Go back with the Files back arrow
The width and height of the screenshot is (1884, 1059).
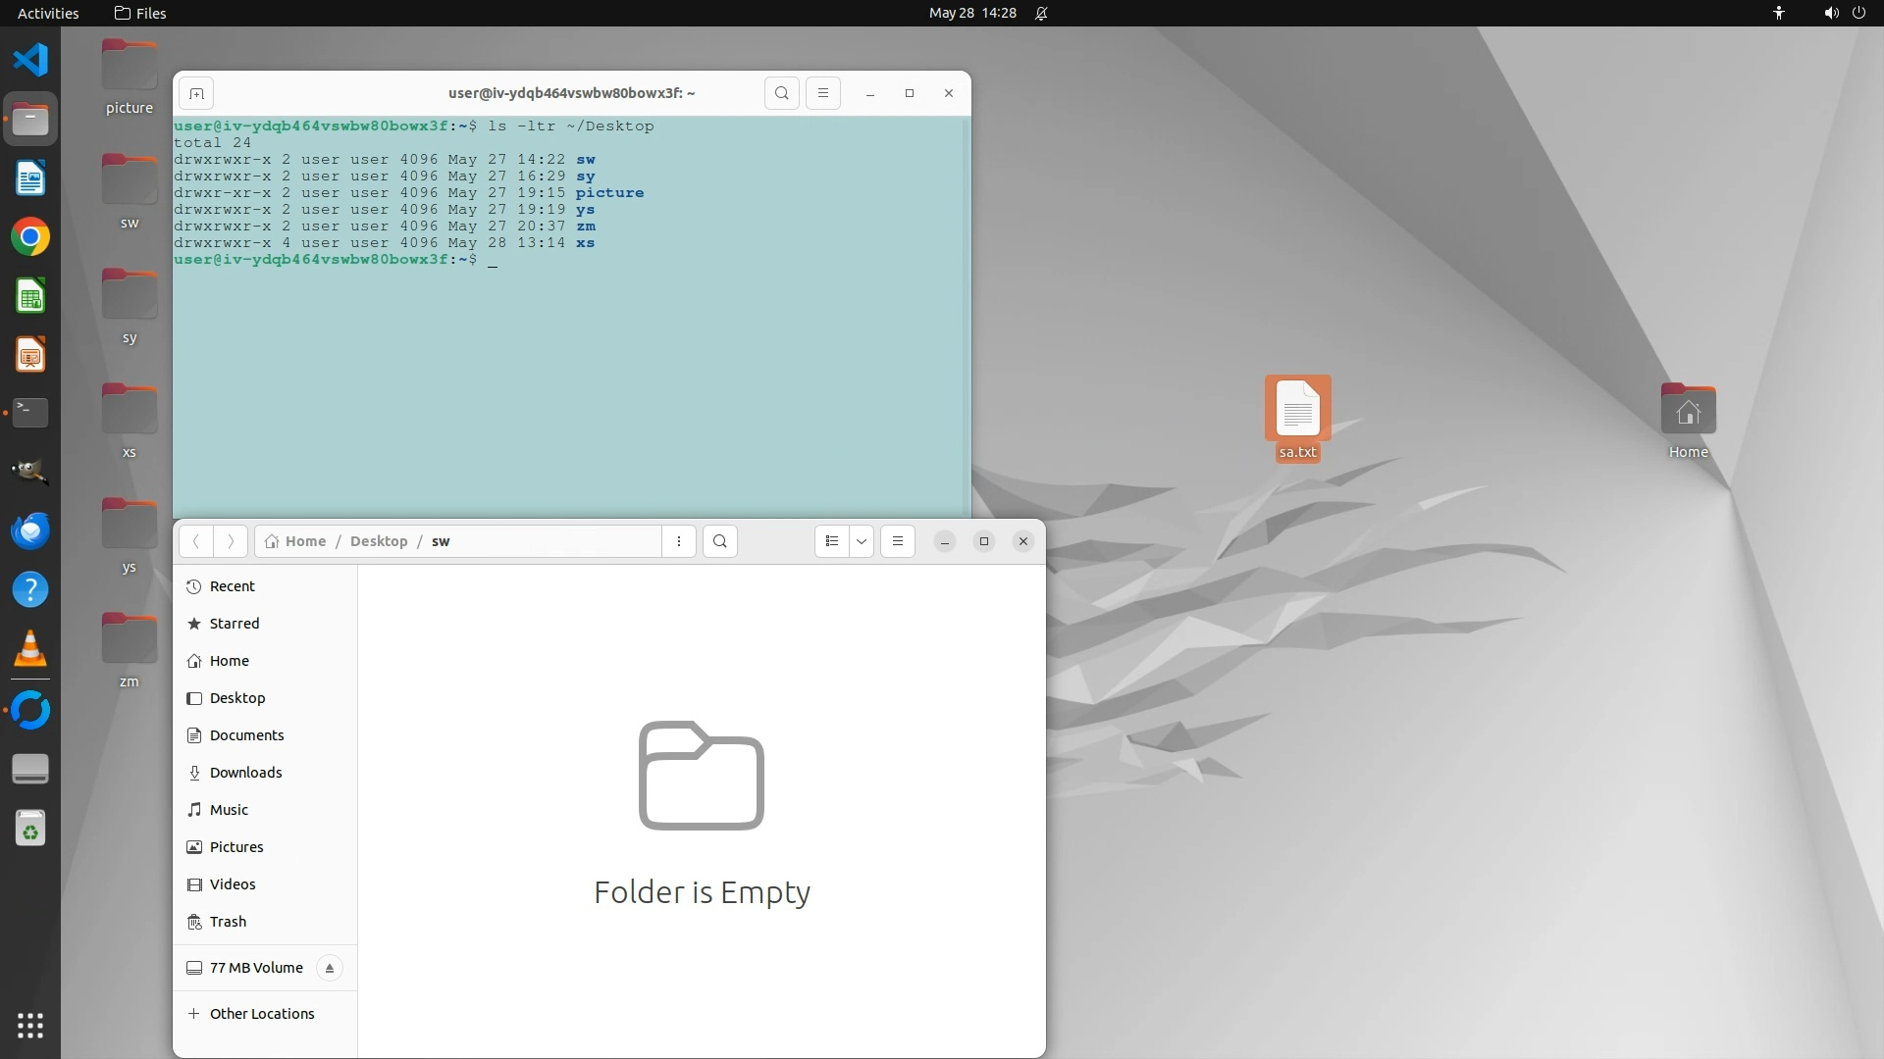[x=196, y=541]
